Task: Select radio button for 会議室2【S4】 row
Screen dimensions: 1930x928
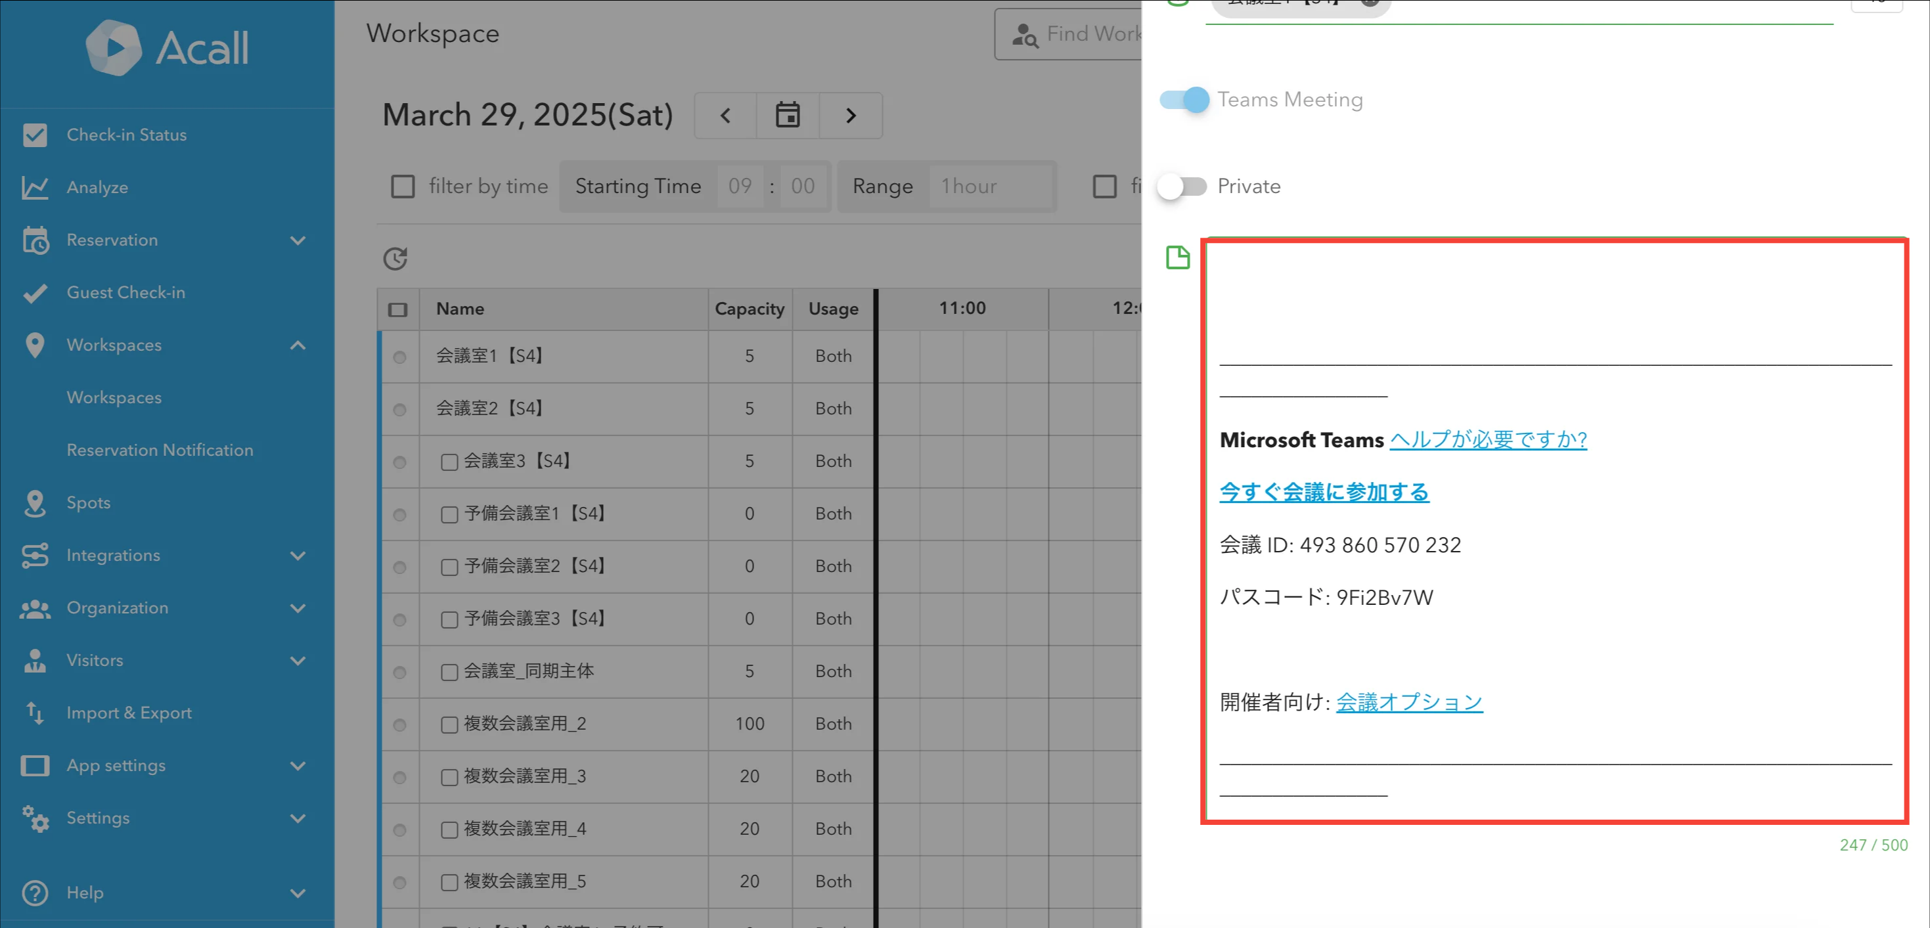Action: point(399,410)
